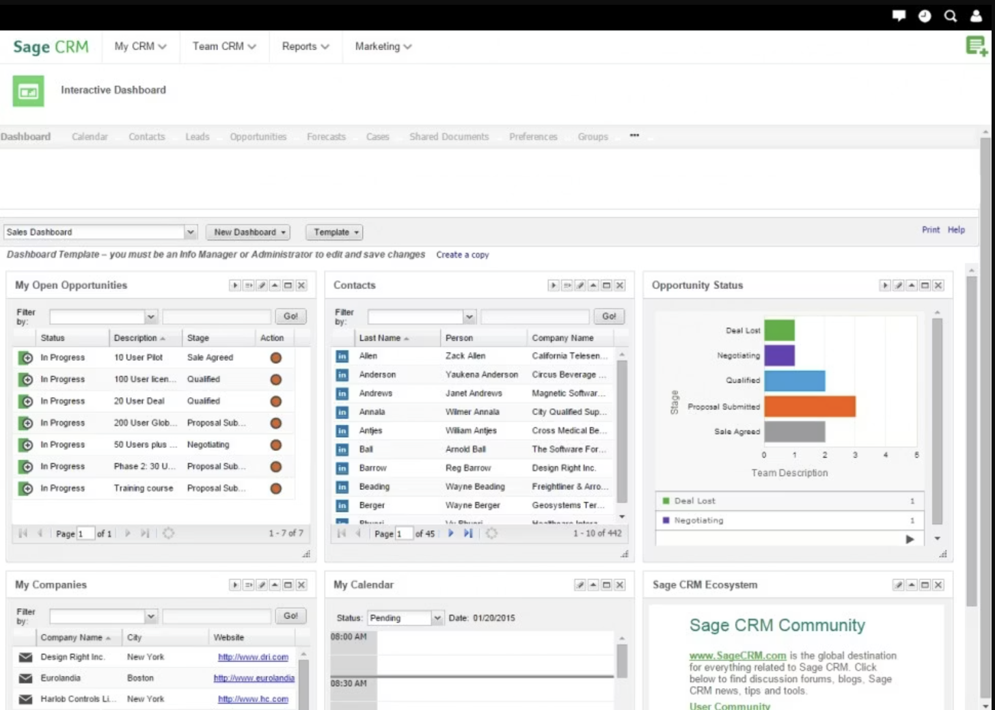Click the email envelope for Design Right Inc.
Image resolution: width=995 pixels, height=710 pixels.
[25, 657]
